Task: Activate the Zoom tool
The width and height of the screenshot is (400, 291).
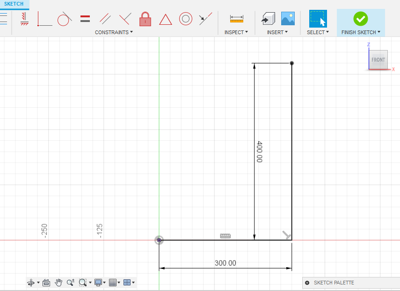Action: click(x=71, y=283)
